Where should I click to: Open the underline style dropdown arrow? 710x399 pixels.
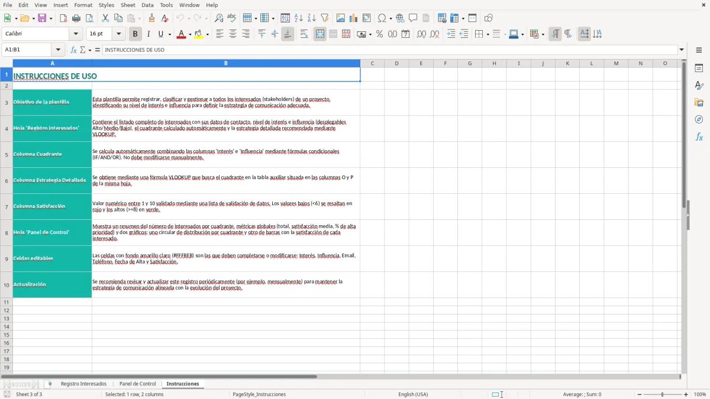(169, 34)
